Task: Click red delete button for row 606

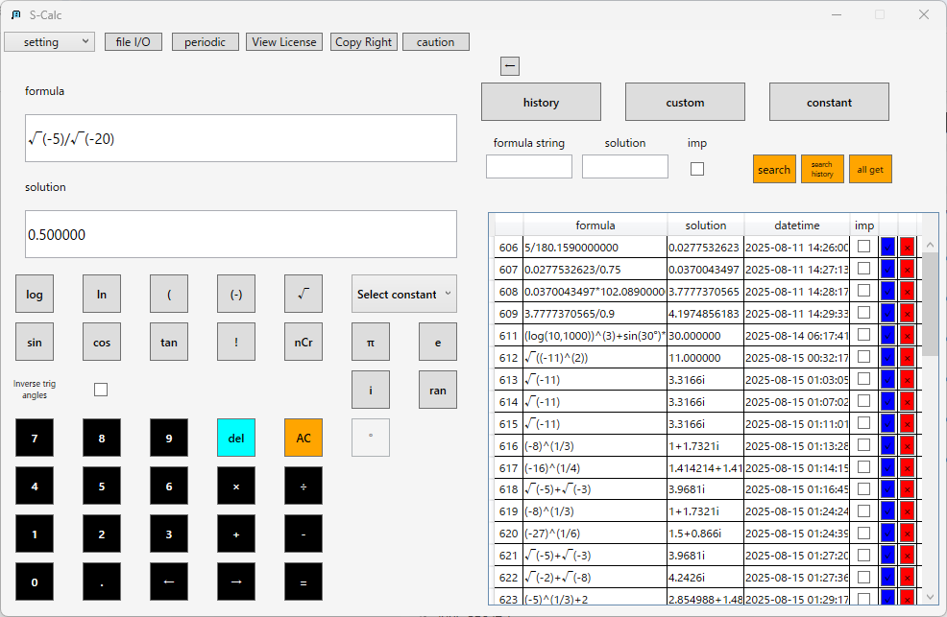Action: (x=907, y=248)
